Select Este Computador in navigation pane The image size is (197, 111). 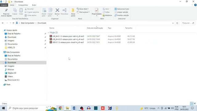pyautogui.click(x=13, y=52)
